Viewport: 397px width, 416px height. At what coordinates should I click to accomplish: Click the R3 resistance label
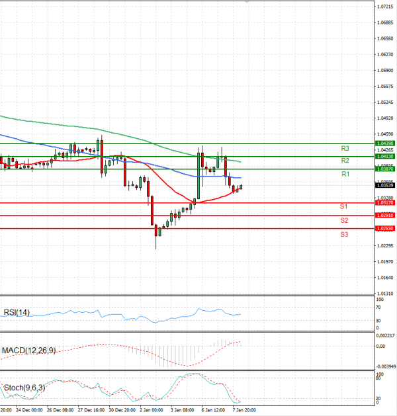(x=345, y=148)
